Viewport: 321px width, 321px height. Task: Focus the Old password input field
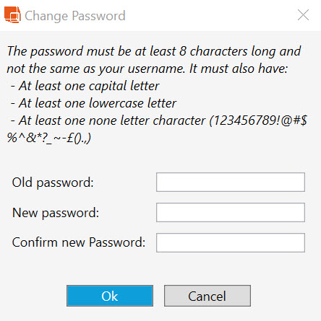231,182
